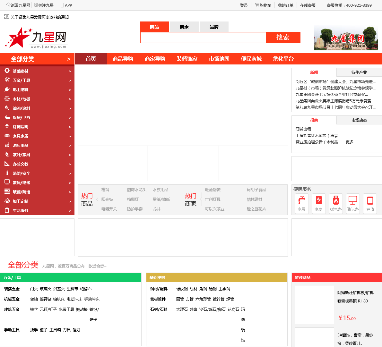The width and height of the screenshot is (382, 347).
Task: Switch search to 品牌 tab
Action: tap(214, 27)
